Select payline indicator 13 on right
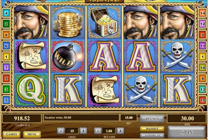The height and width of the screenshot is (140, 208). click(202, 89)
